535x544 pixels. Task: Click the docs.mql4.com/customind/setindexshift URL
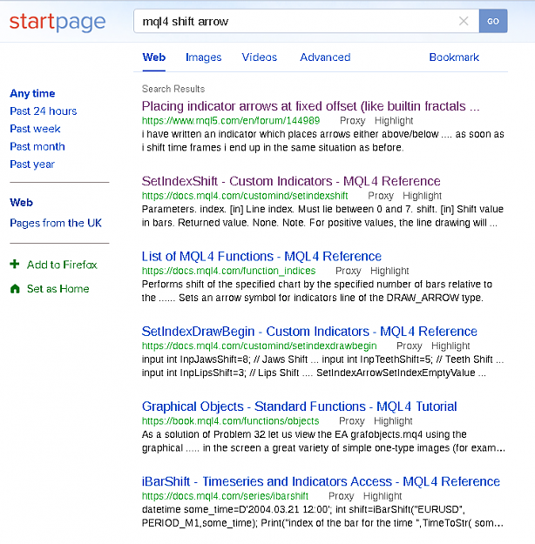click(245, 196)
